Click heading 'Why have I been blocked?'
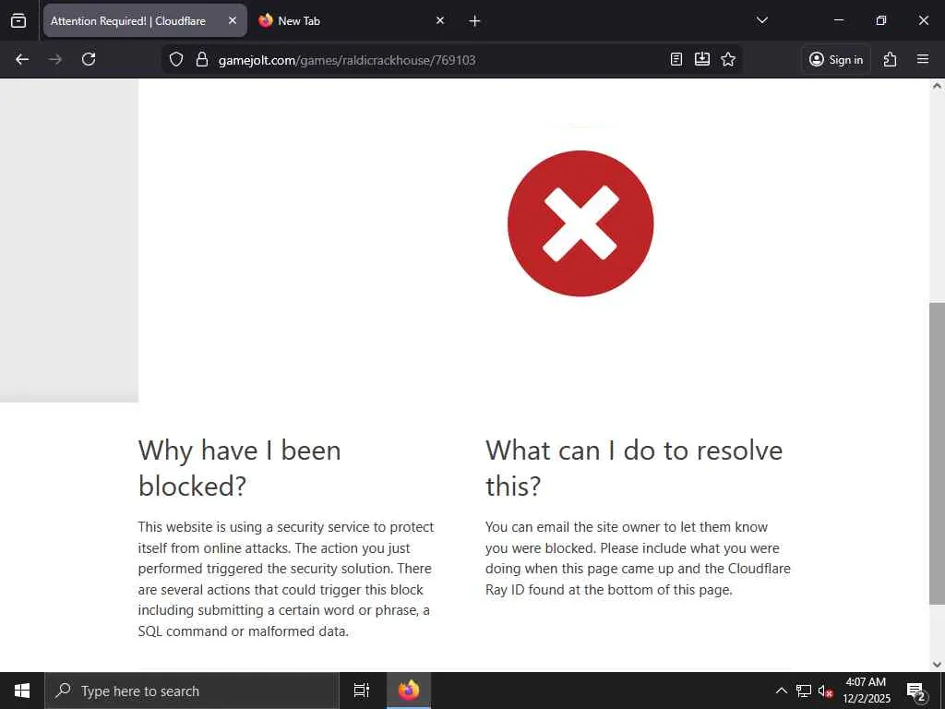Viewport: 945px width, 709px height. point(240,468)
